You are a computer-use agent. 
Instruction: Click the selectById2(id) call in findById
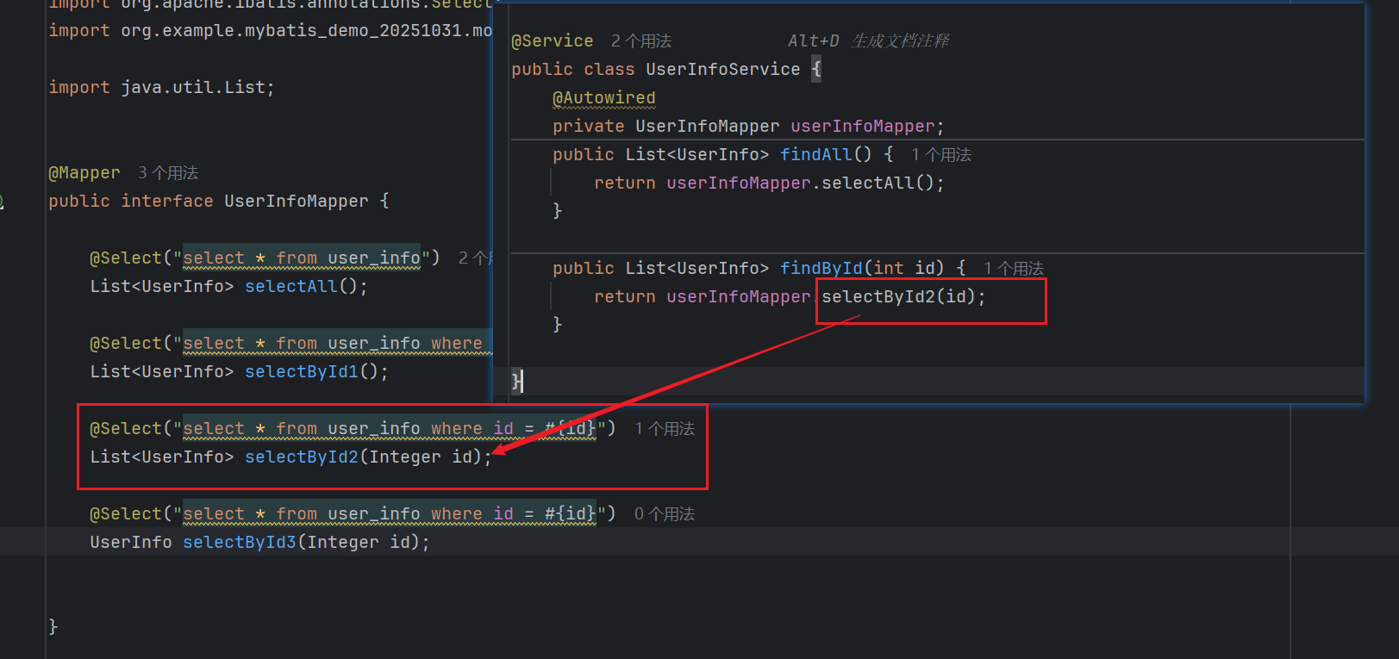902,297
